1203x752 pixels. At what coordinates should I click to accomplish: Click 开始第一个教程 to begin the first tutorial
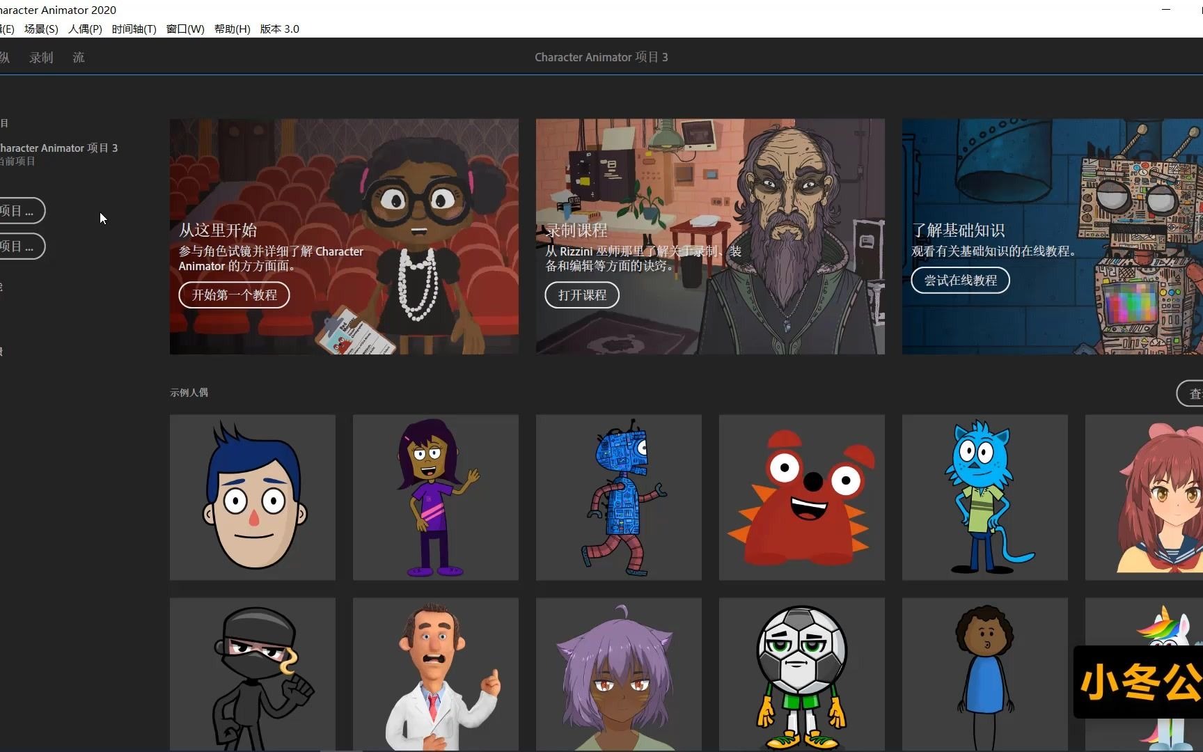tap(233, 295)
